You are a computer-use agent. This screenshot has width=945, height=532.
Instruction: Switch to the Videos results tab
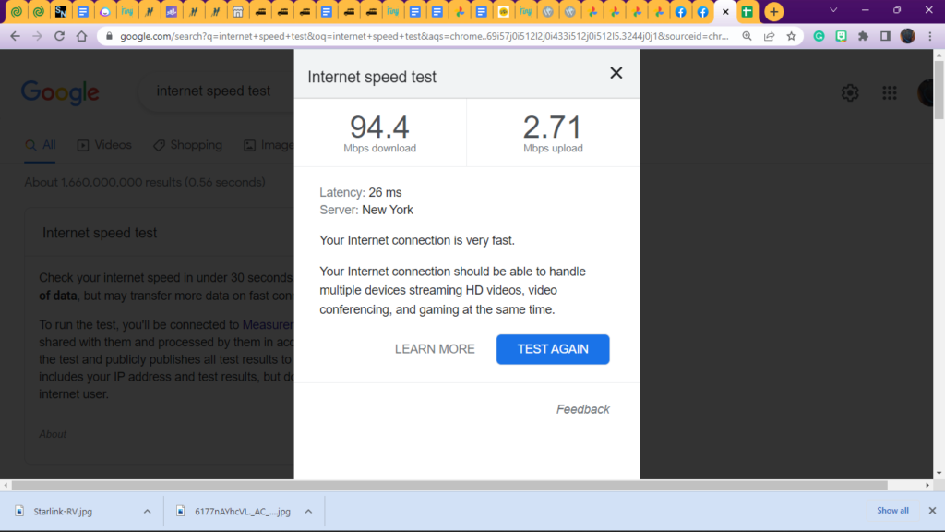pyautogui.click(x=104, y=145)
